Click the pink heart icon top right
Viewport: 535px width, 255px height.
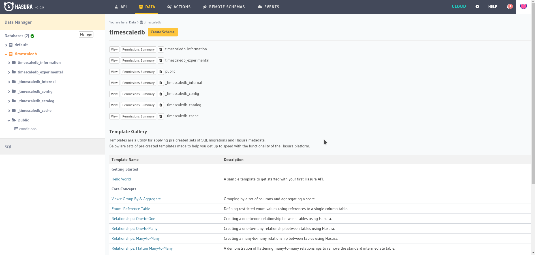click(x=524, y=6)
